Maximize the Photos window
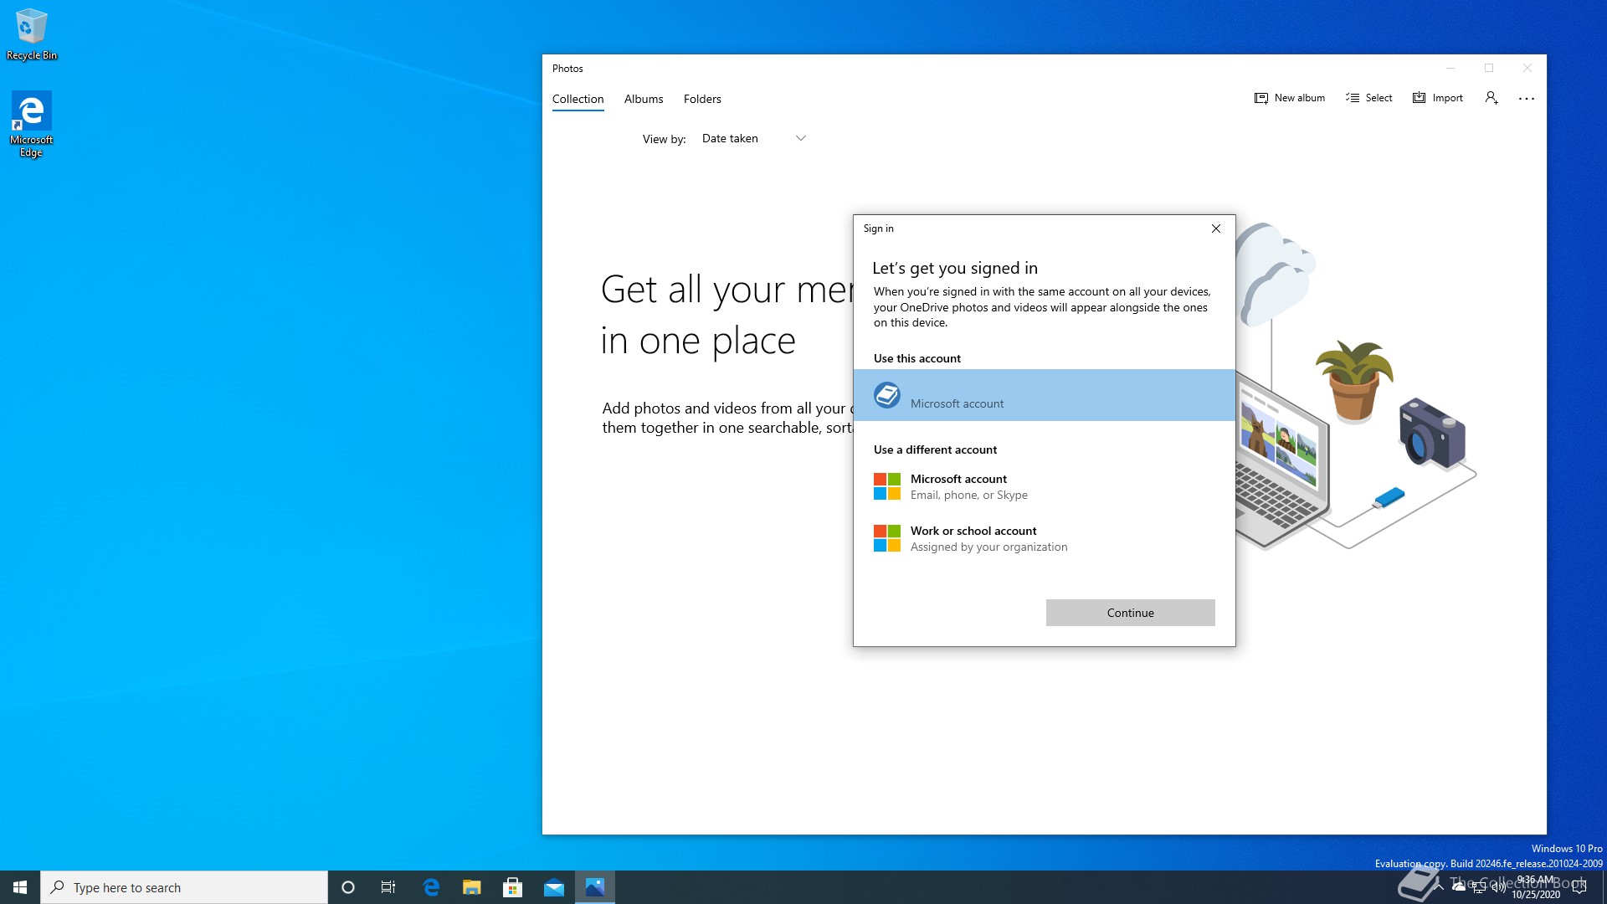This screenshot has height=904, width=1607. (1489, 69)
